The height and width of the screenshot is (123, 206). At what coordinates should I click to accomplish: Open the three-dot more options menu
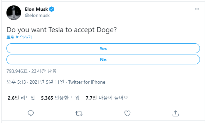(x=197, y=9)
